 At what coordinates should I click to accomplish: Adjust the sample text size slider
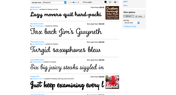click(x=73, y=2)
